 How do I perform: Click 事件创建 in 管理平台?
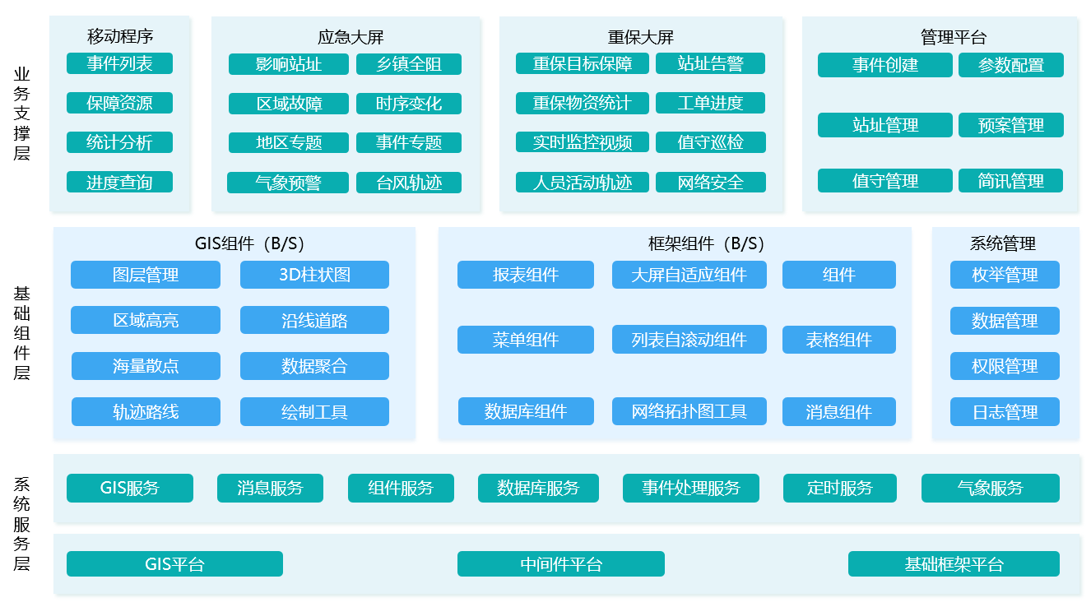click(884, 65)
